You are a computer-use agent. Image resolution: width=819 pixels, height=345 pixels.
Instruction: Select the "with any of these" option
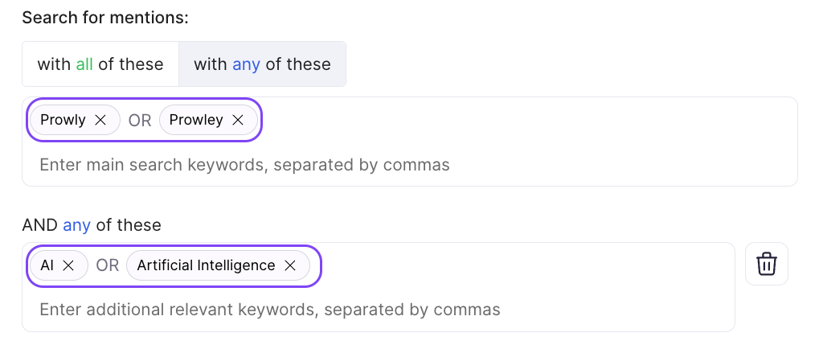pos(262,64)
